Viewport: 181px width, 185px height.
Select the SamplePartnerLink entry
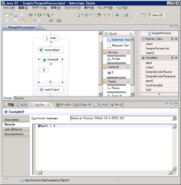tap(159, 48)
